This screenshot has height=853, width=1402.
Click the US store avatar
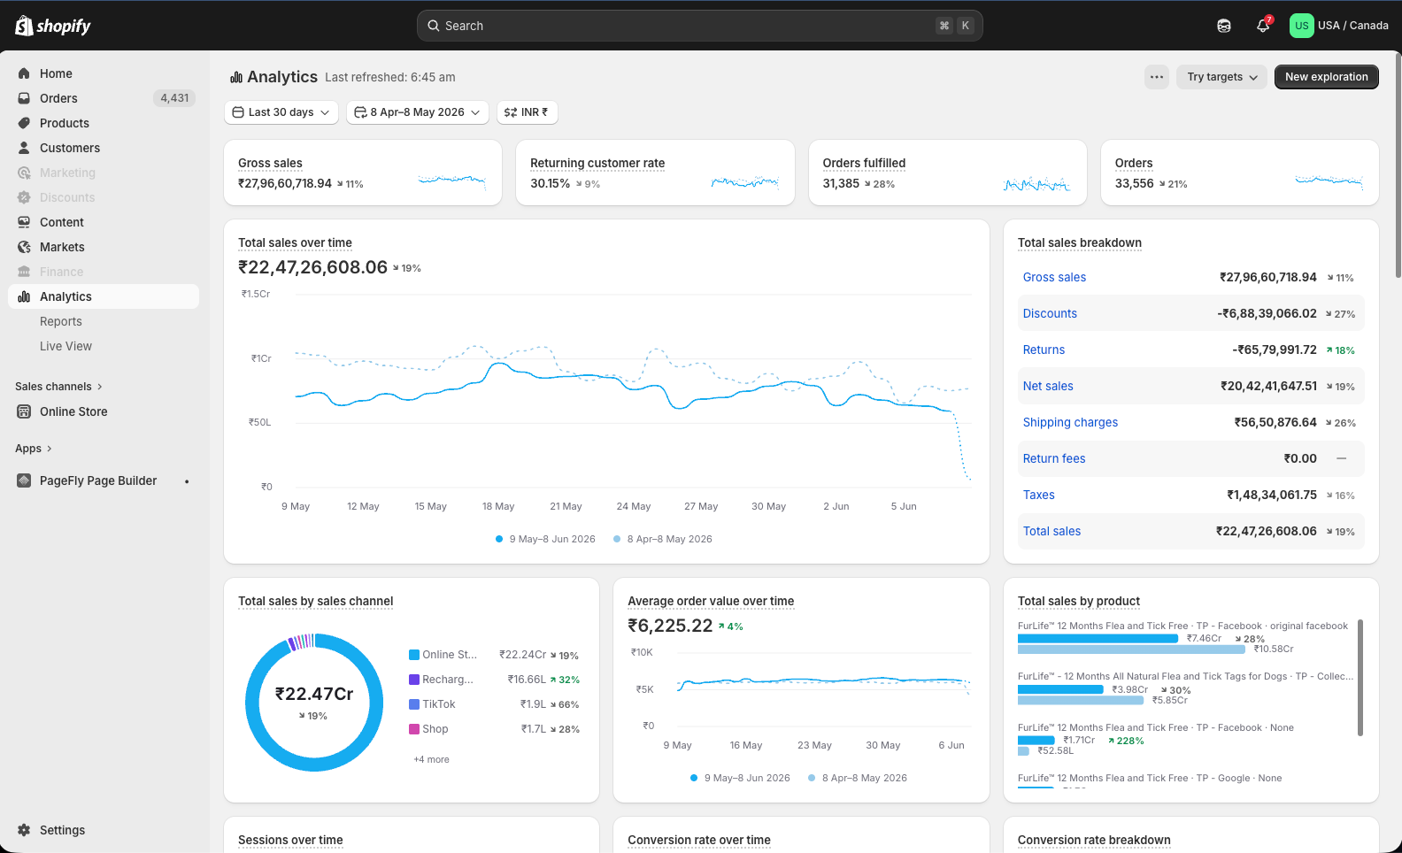(1301, 26)
